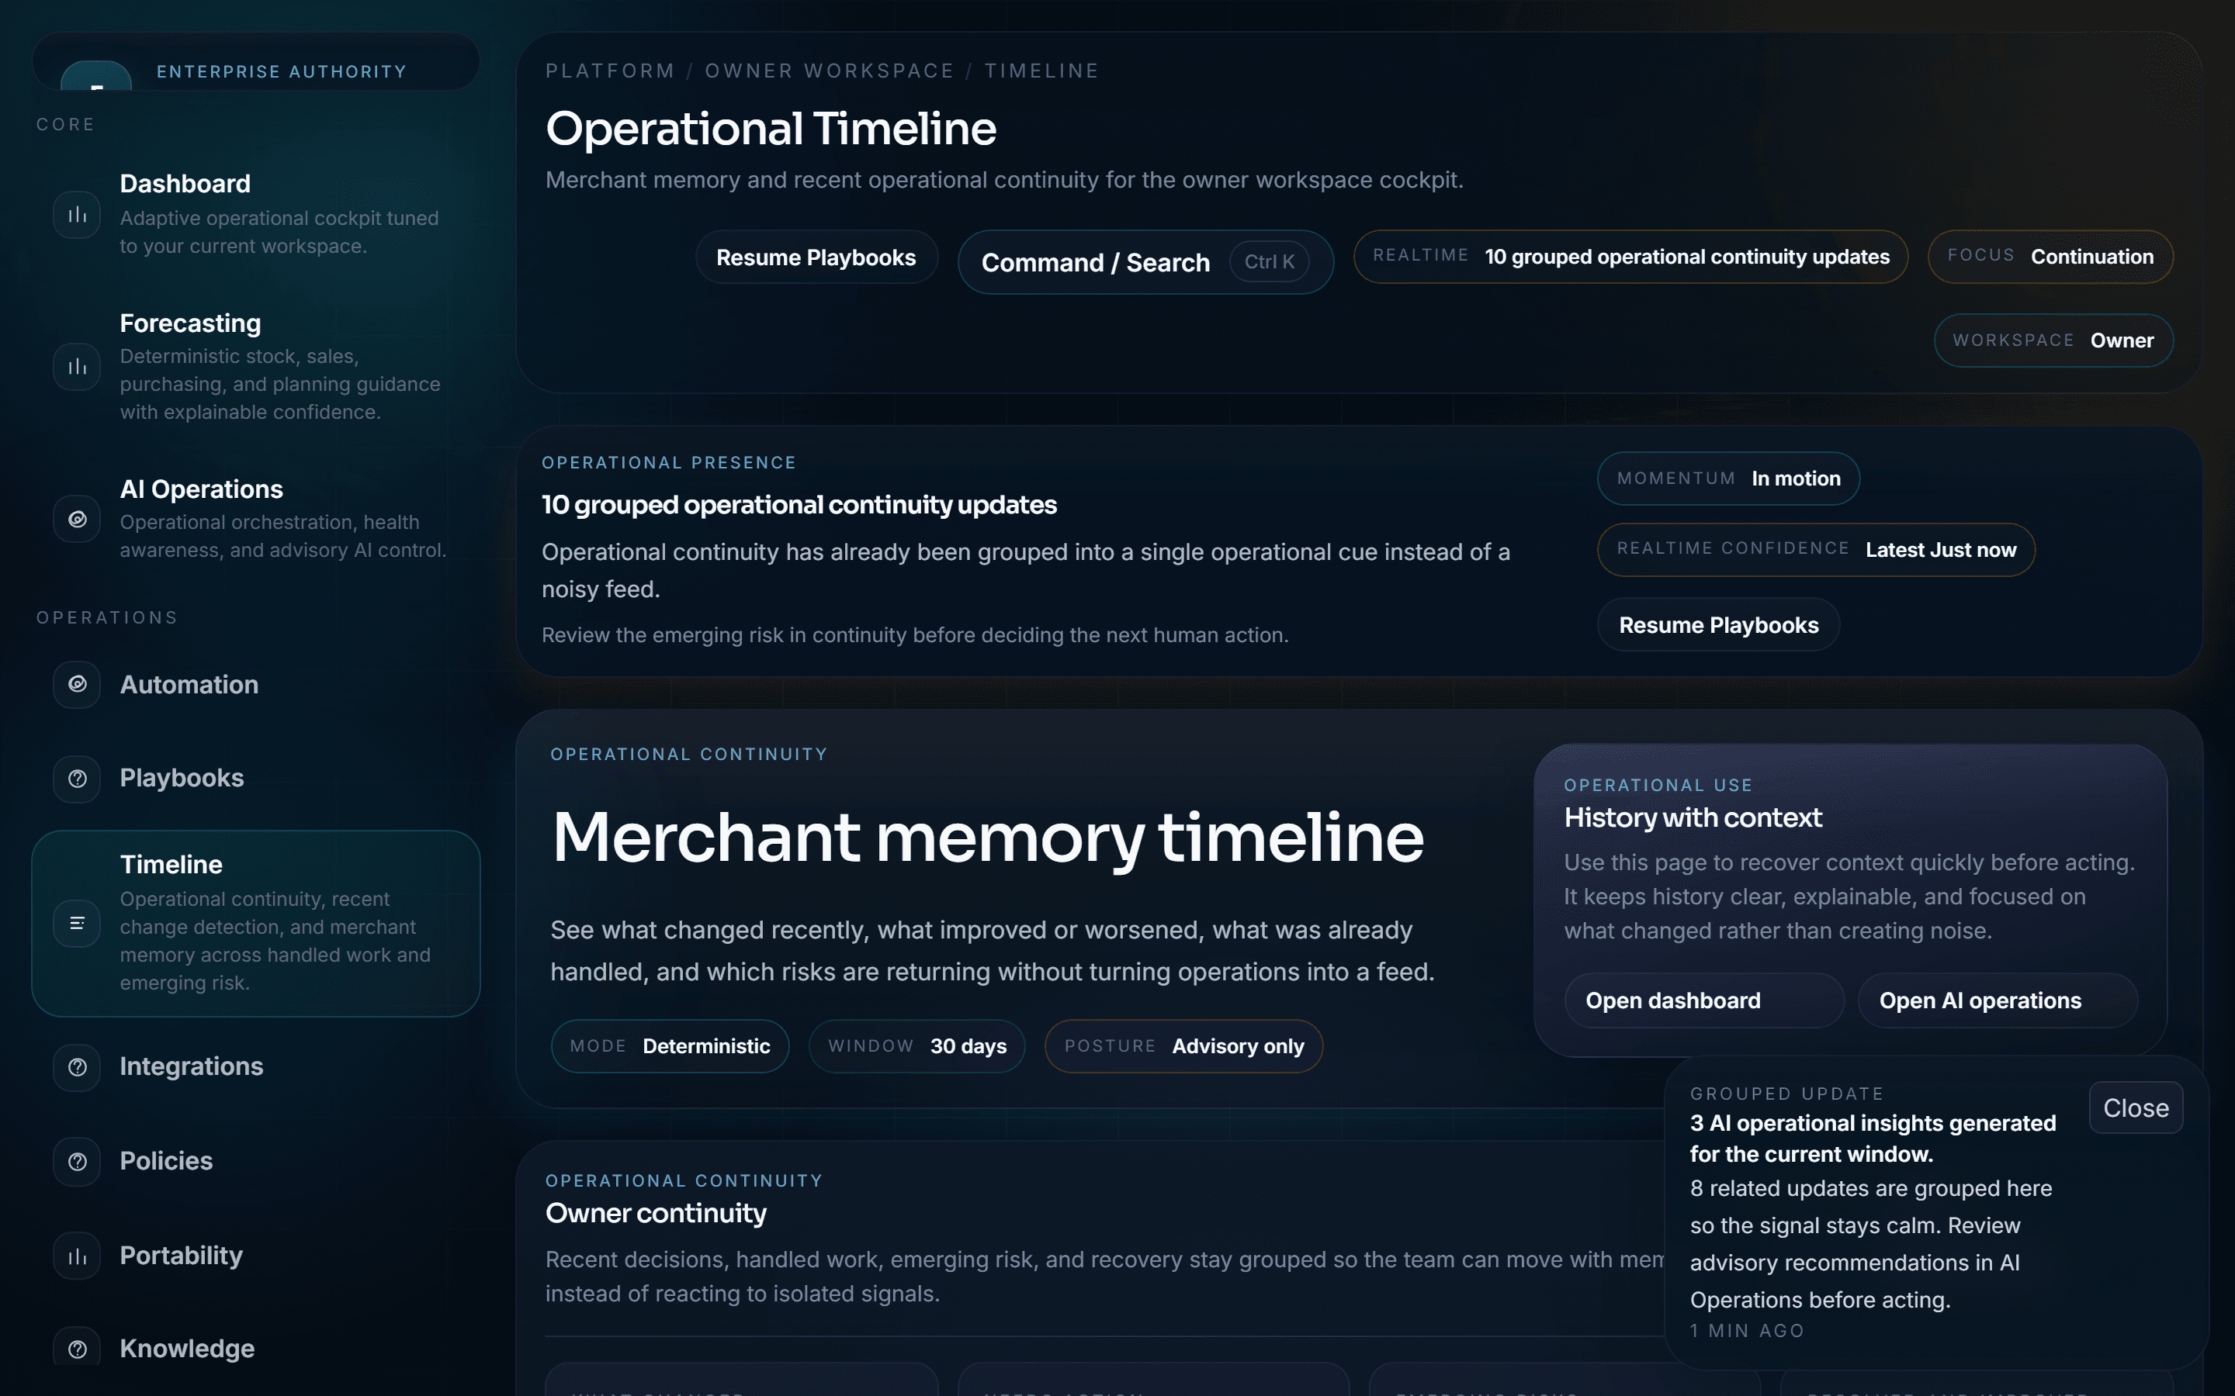Click the Realtime grouped updates pill
This screenshot has width=2235, height=1396.
click(1630, 257)
